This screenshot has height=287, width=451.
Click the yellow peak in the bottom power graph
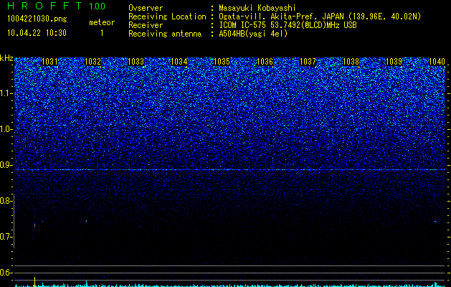pyautogui.click(x=35, y=281)
